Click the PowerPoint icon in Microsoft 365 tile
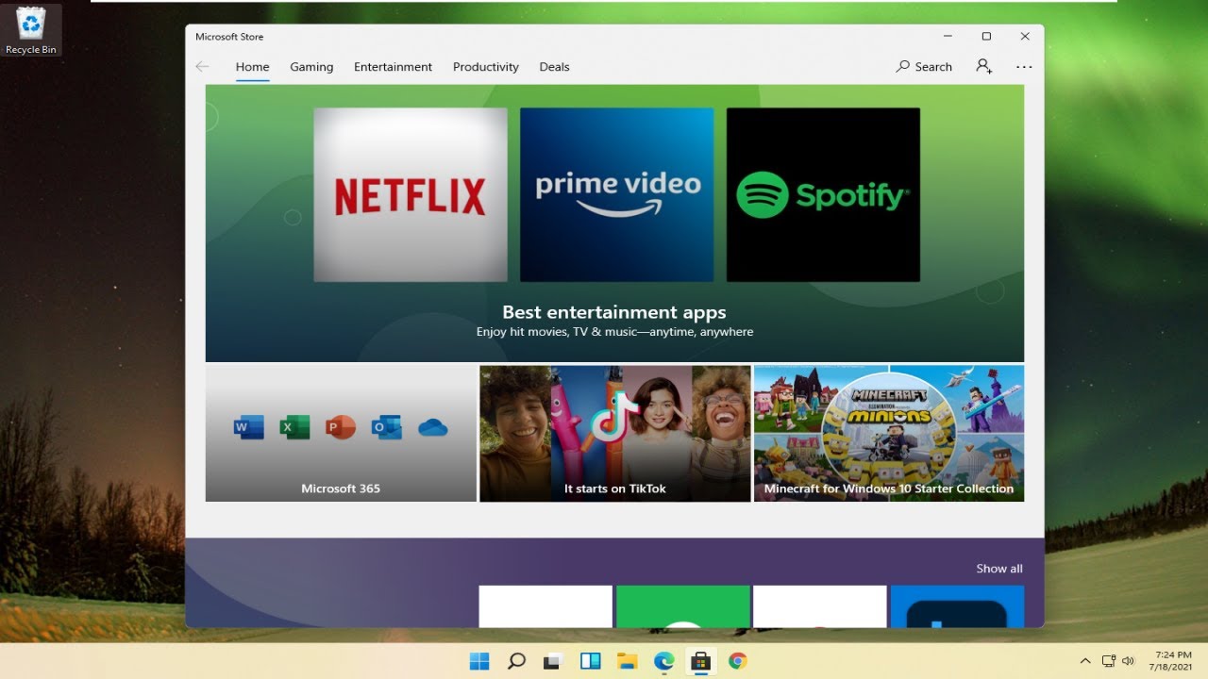 tap(340, 428)
